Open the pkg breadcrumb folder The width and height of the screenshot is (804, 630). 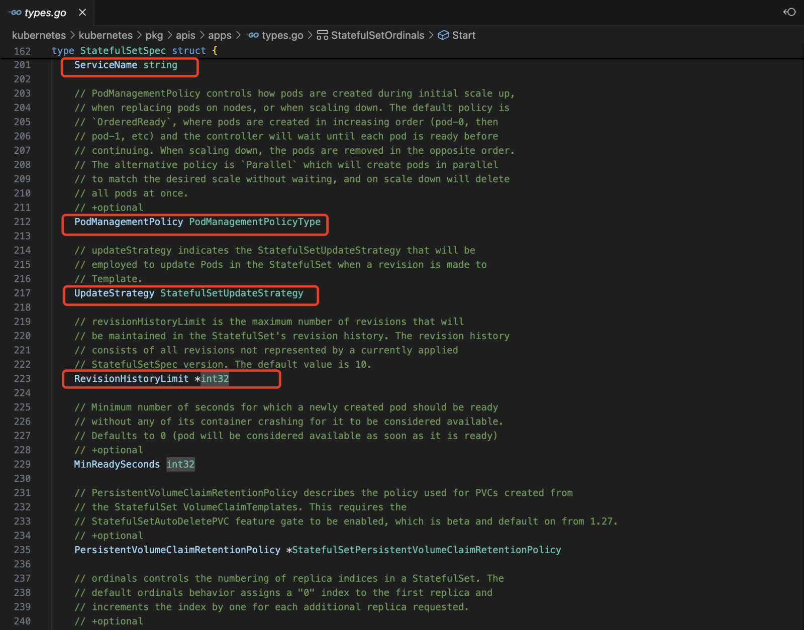tap(154, 35)
